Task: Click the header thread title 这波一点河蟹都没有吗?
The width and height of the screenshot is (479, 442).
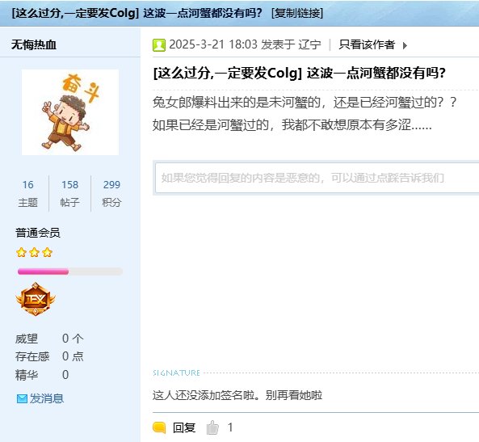Action: (x=203, y=13)
